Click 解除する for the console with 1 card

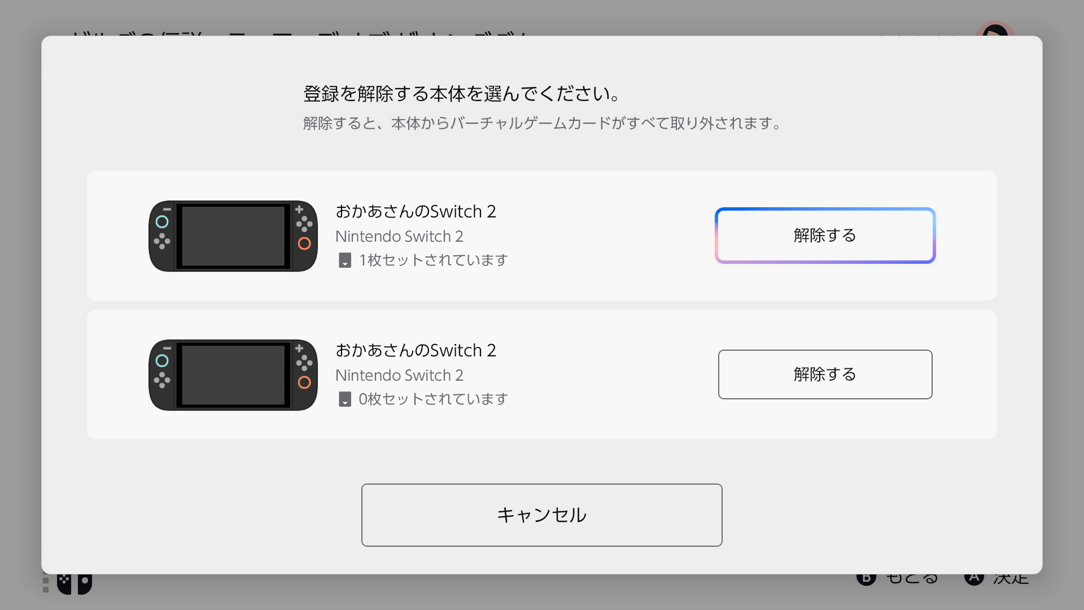[x=824, y=236]
